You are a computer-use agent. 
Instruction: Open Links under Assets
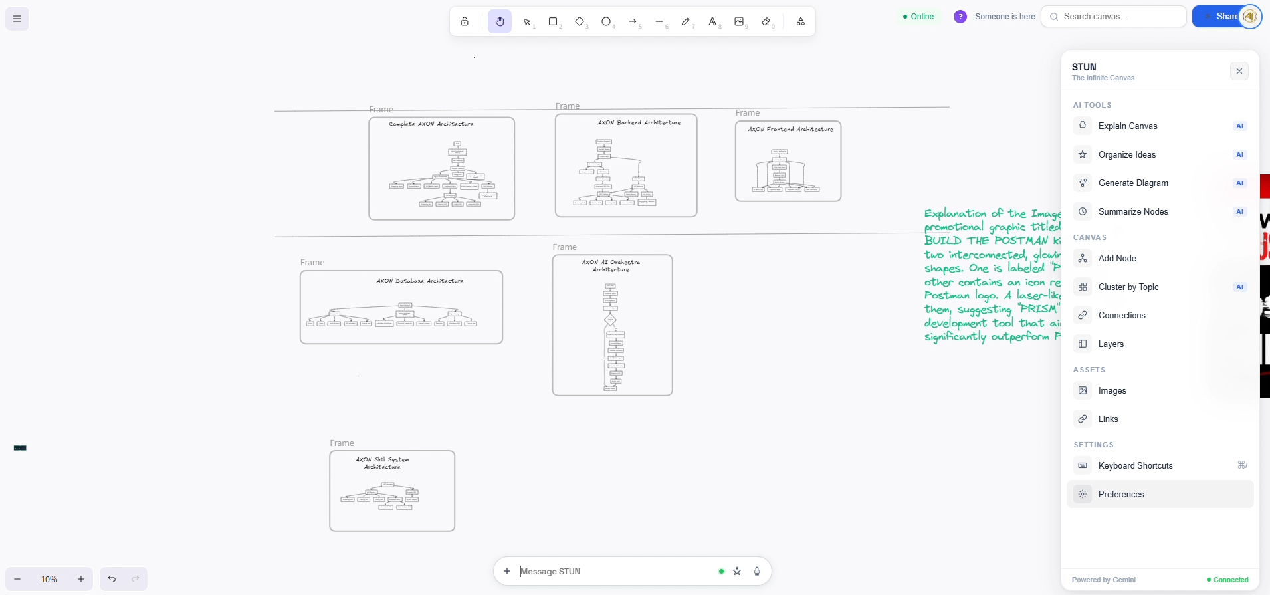click(x=1160, y=419)
